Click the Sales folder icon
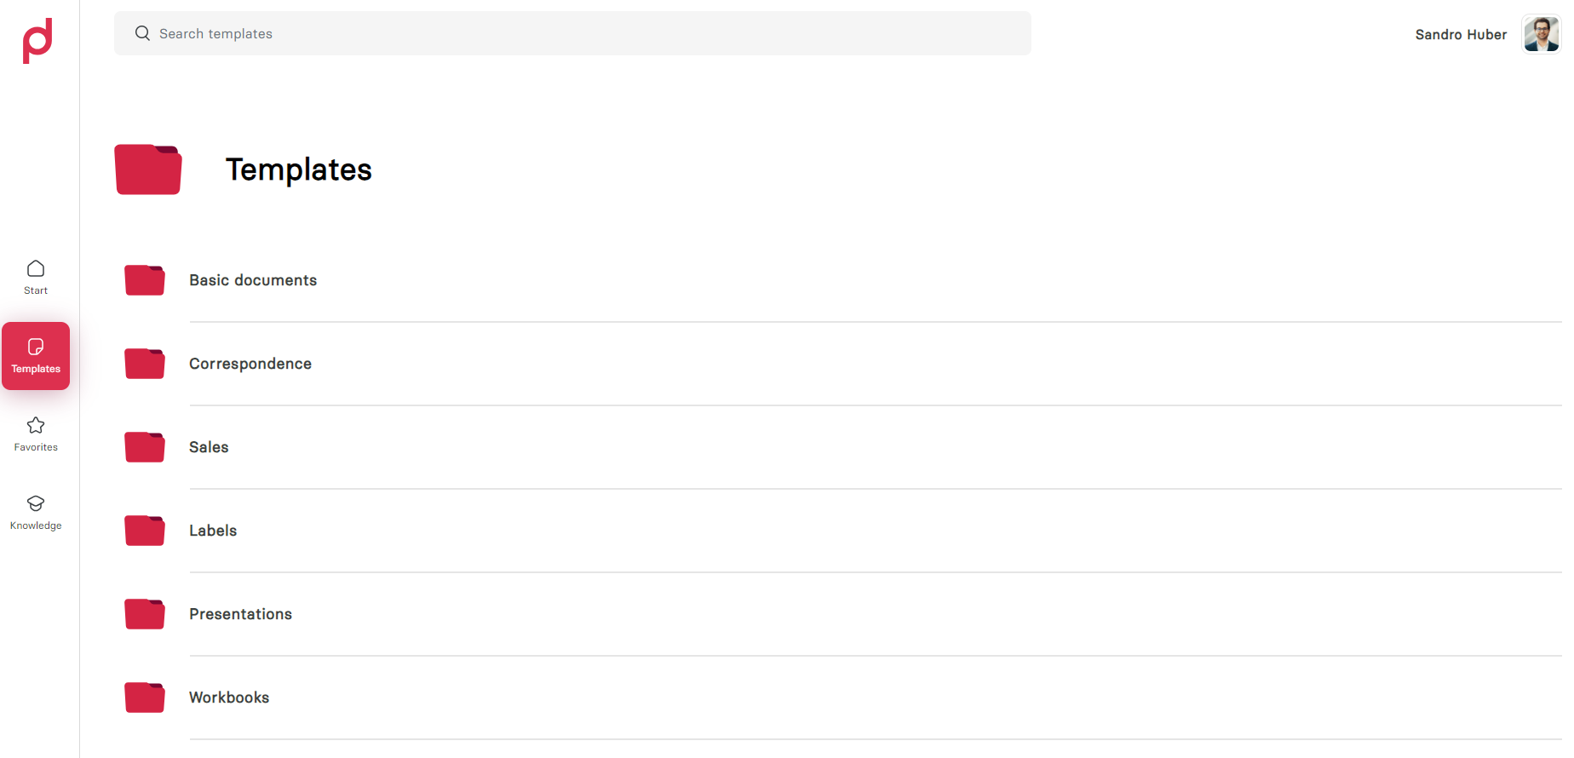 [145, 447]
